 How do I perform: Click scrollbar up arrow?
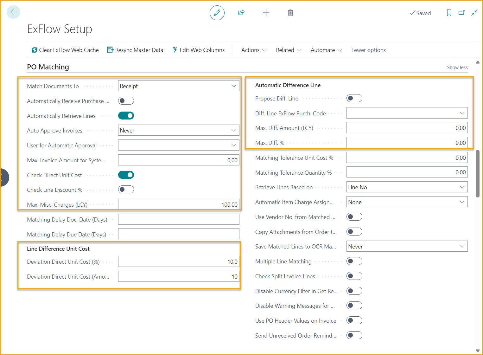(478, 62)
